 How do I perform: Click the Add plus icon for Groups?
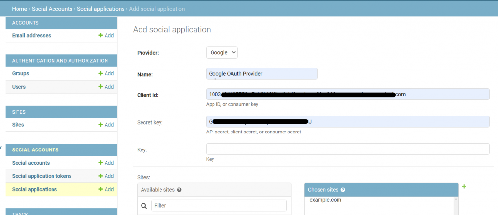coord(101,73)
